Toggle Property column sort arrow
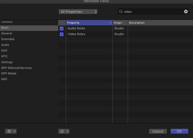 coord(111,23)
